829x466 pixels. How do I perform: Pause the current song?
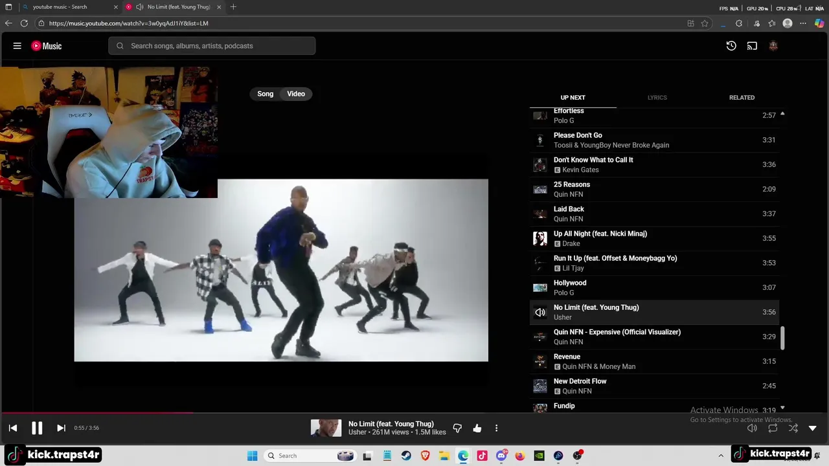(x=37, y=428)
